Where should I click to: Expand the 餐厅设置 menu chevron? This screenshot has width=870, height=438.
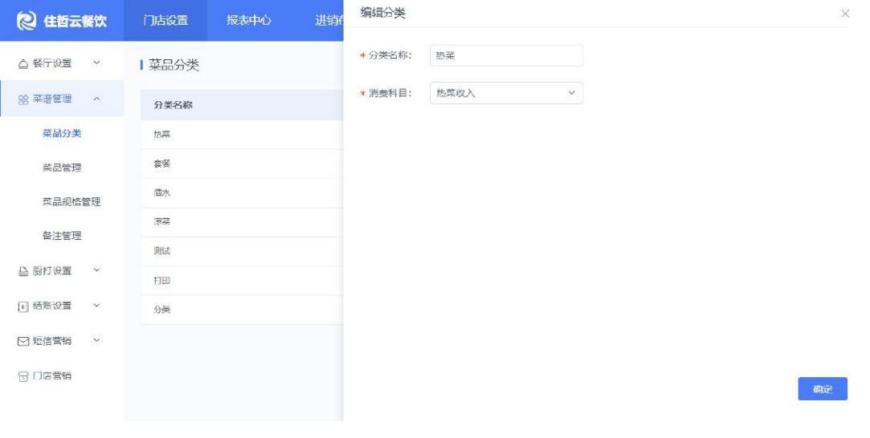96,63
